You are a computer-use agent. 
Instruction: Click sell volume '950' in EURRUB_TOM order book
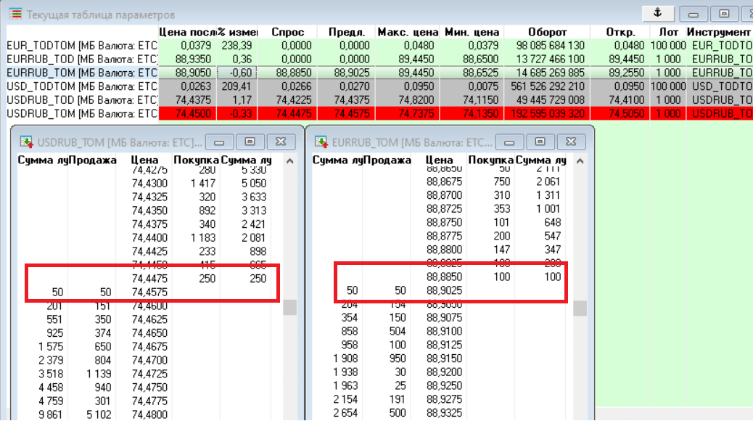(398, 359)
